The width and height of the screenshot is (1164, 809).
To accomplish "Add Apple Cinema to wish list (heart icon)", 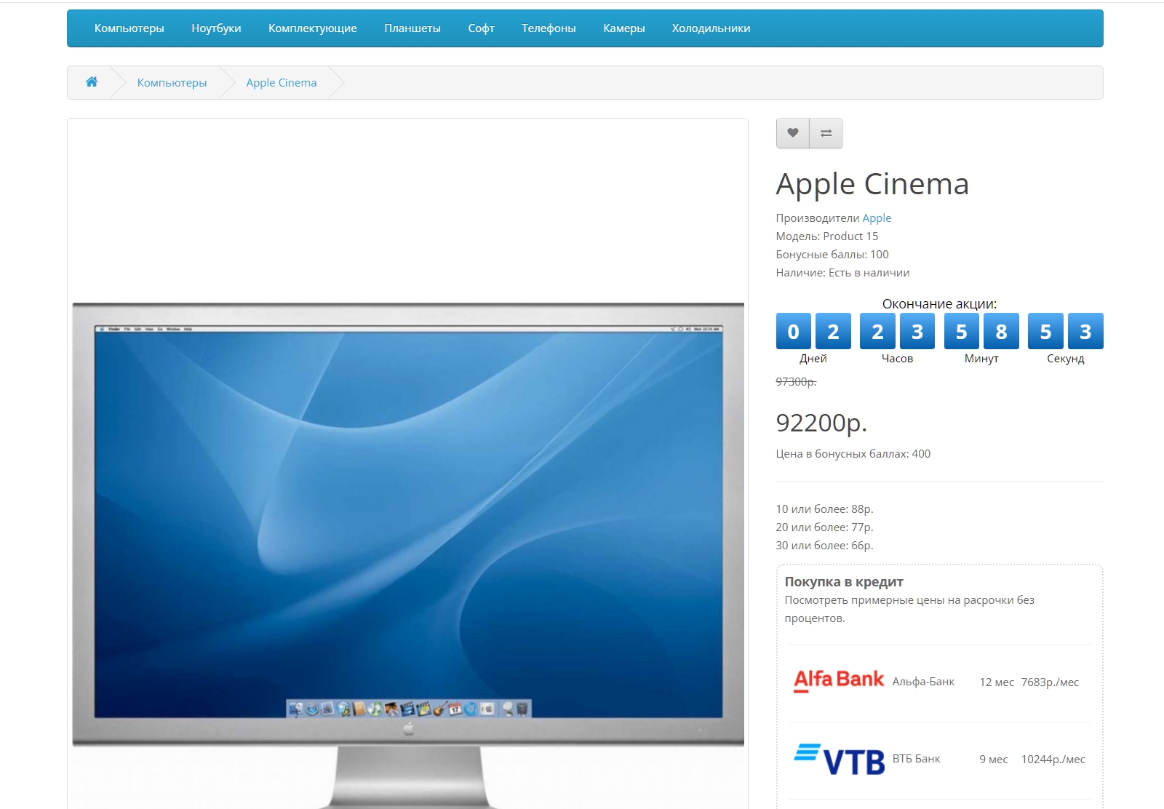I will (793, 133).
